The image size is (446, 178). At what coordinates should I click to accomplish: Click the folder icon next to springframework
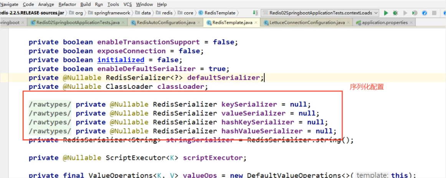click(x=90, y=13)
